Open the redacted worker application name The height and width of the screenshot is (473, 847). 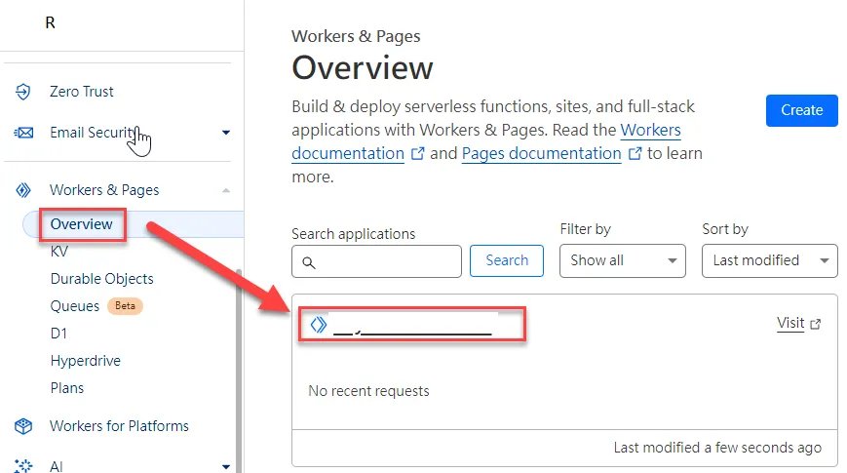(412, 325)
